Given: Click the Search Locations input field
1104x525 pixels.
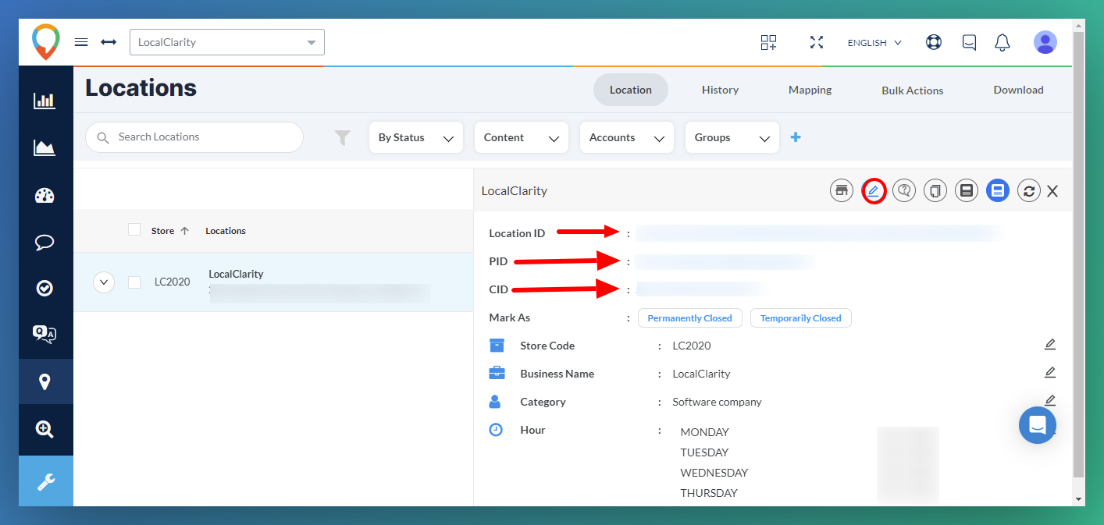Looking at the screenshot, I should tap(194, 137).
